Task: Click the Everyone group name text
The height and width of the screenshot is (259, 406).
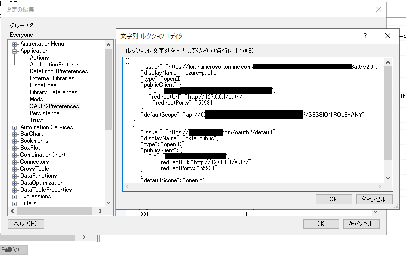Action: pyautogui.click(x=21, y=35)
